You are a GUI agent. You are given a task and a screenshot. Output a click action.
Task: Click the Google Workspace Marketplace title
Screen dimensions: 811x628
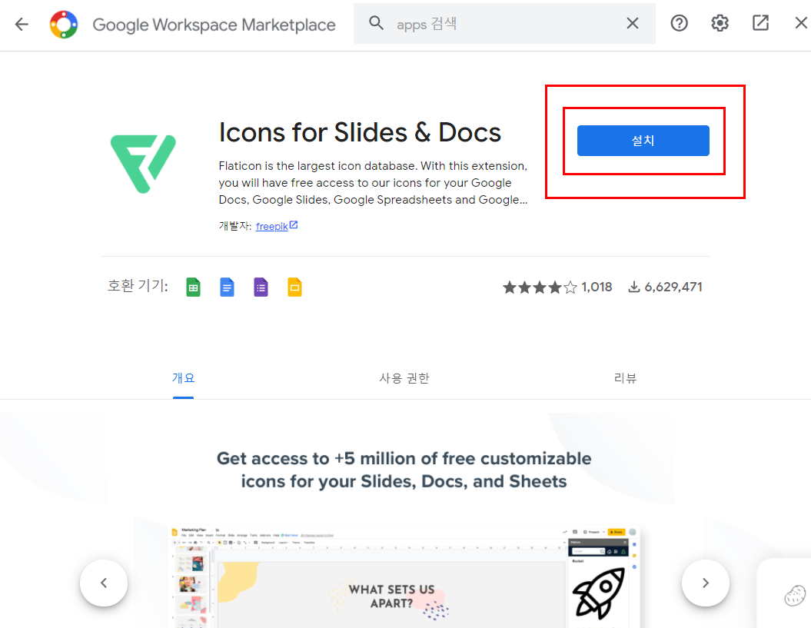(214, 25)
